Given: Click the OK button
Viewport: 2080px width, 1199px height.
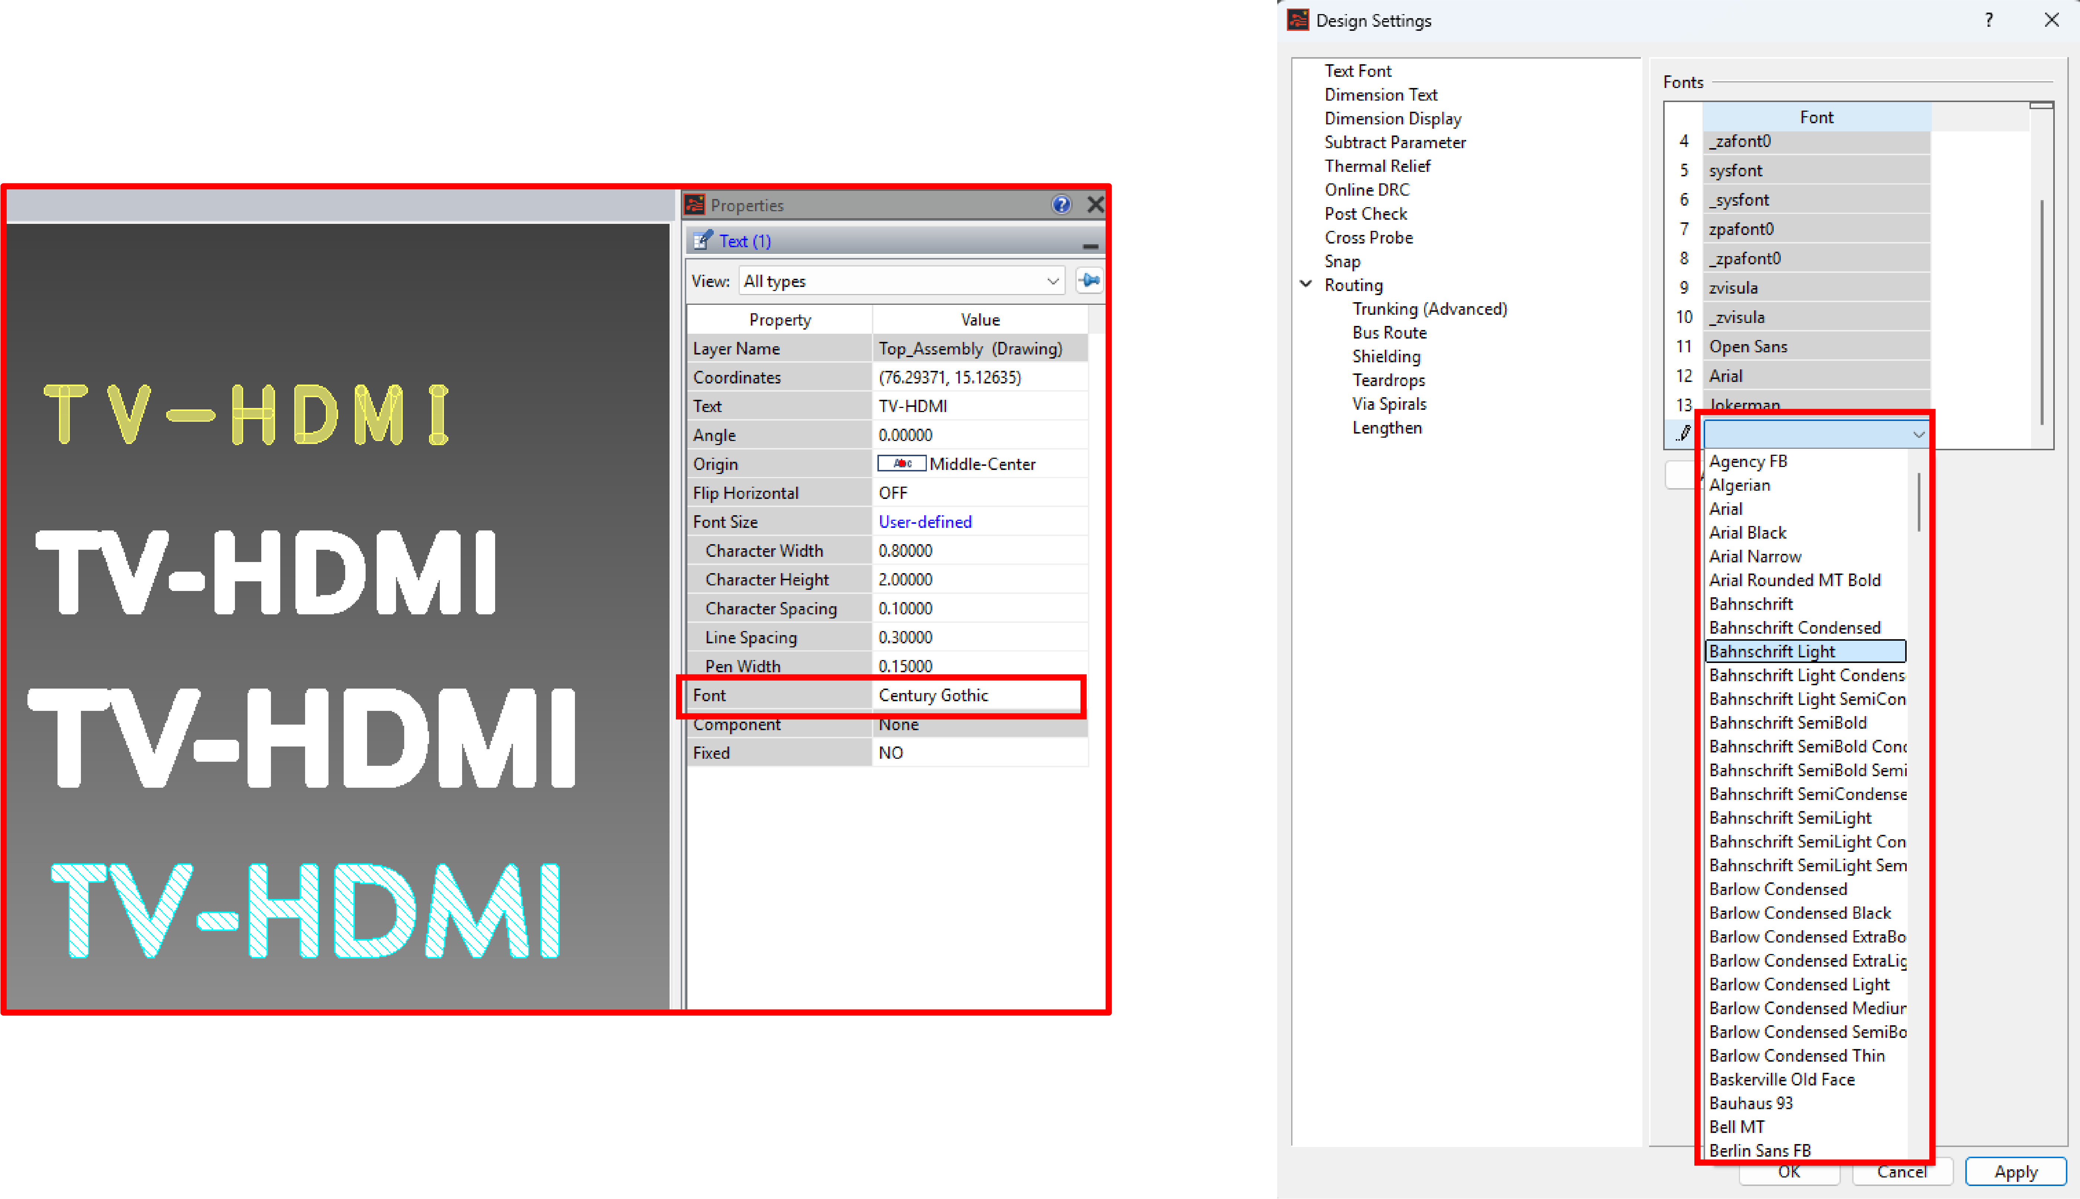Looking at the screenshot, I should click(1789, 1172).
